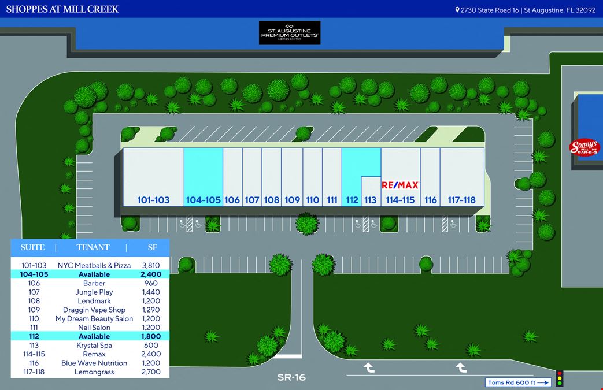The image size is (603, 390).
Task: Select suite 106 on the site plan
Action: click(x=232, y=177)
